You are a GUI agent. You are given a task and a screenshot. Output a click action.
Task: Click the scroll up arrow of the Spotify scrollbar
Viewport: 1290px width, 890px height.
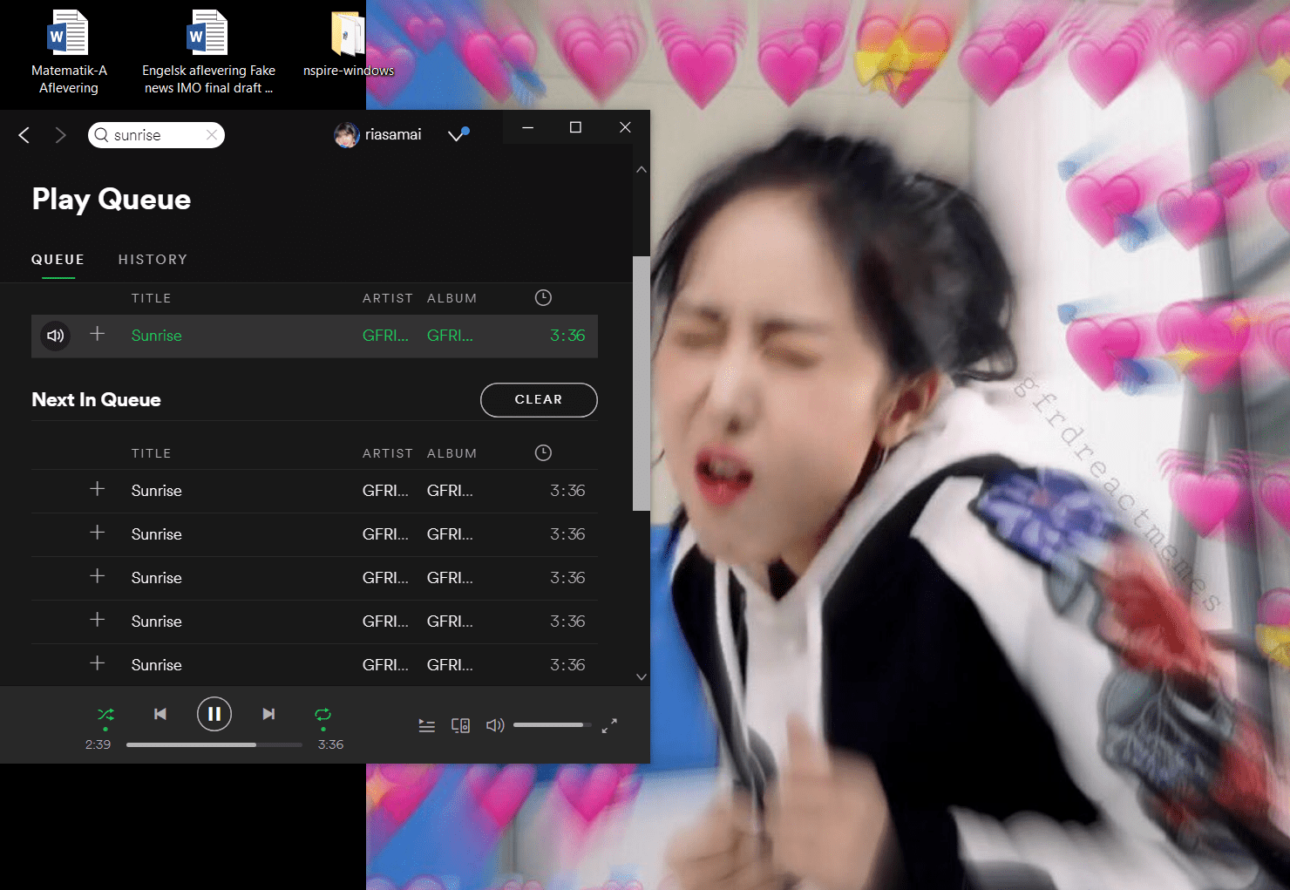[642, 170]
